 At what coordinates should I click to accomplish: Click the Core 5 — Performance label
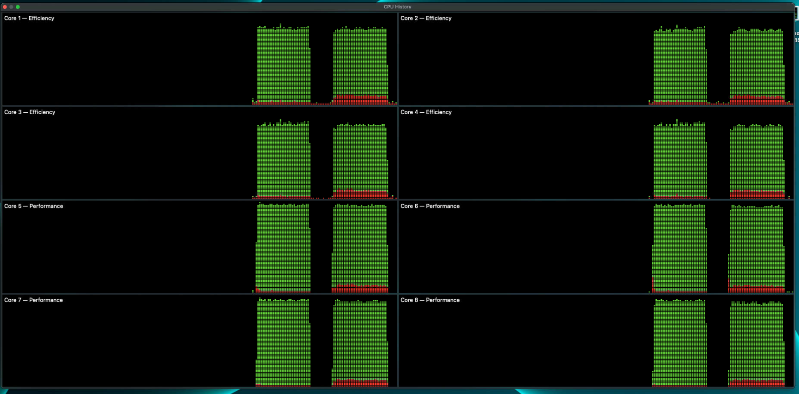(33, 206)
